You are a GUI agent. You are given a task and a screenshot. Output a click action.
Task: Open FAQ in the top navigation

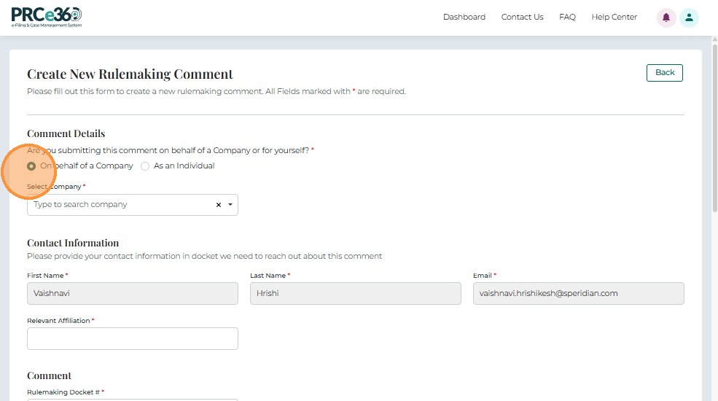click(567, 17)
